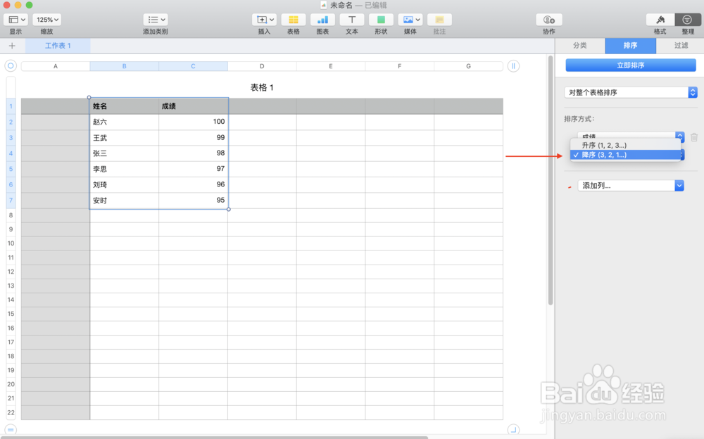The image size is (704, 439).
Task: Select the score cell 95
Action: coord(193,201)
